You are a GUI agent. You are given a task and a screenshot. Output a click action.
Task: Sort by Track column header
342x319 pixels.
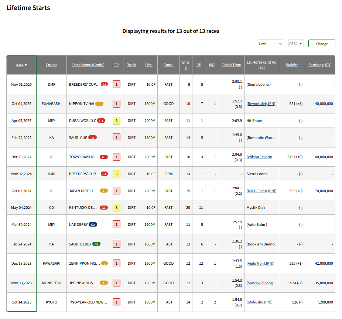pyautogui.click(x=132, y=65)
